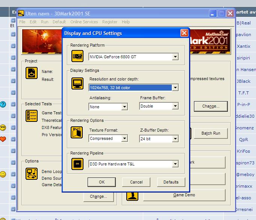Click the siripiri username in background page
256x220 pixels.
(x=243, y=58)
